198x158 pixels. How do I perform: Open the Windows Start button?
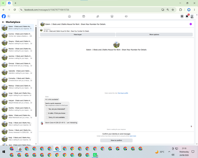(x=4, y=152)
